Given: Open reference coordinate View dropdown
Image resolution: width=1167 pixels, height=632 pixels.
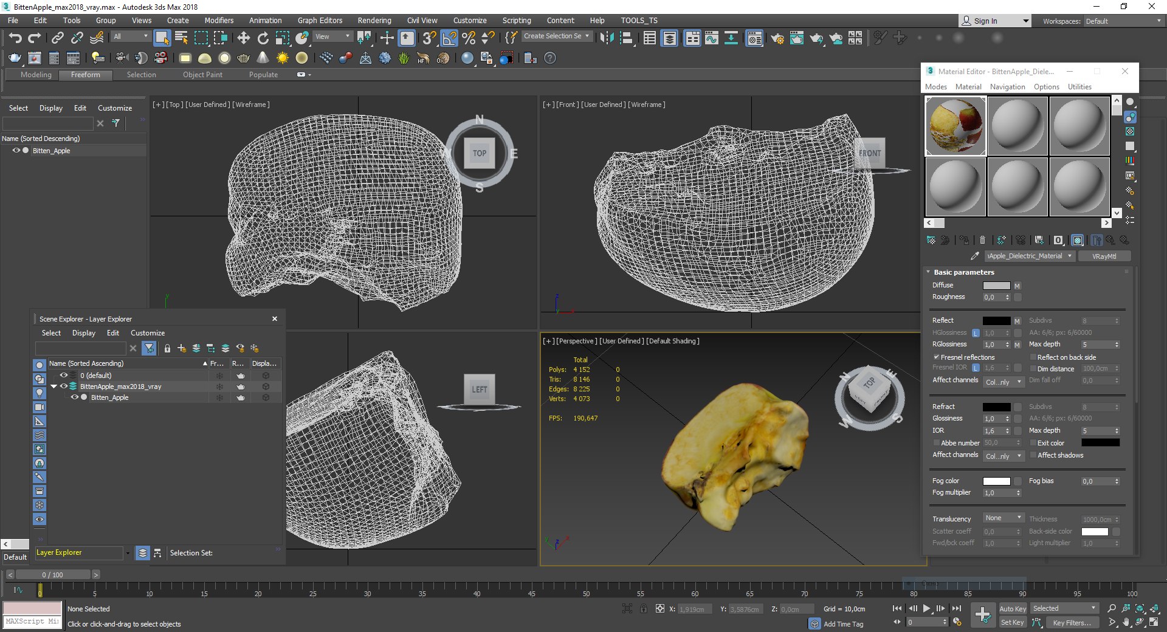Looking at the screenshot, I should point(333,36).
